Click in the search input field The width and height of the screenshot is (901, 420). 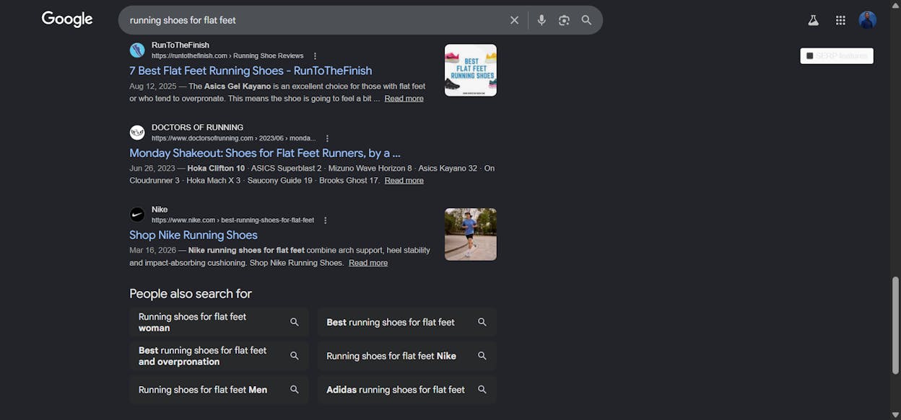[314, 20]
